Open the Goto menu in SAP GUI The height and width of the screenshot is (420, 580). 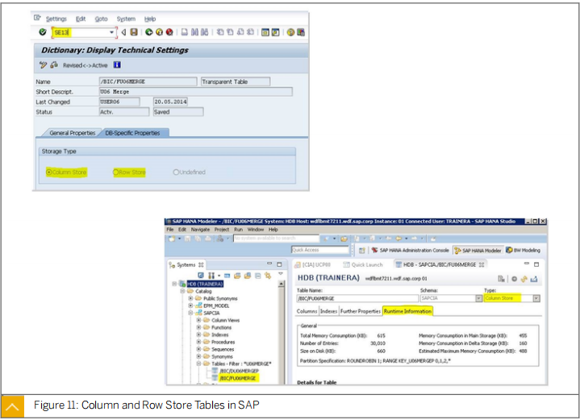coord(101,19)
